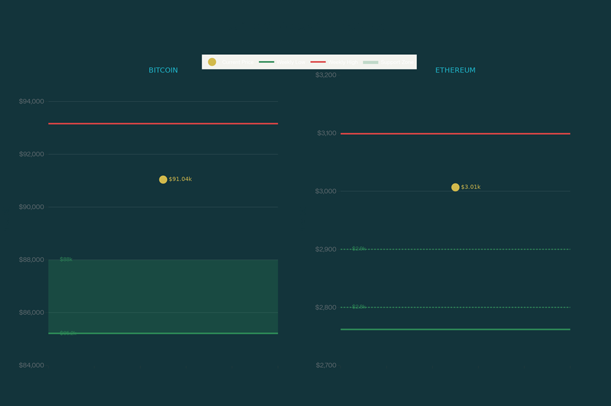
Task: Toggle the Support Zone legend label
Action: [397, 62]
